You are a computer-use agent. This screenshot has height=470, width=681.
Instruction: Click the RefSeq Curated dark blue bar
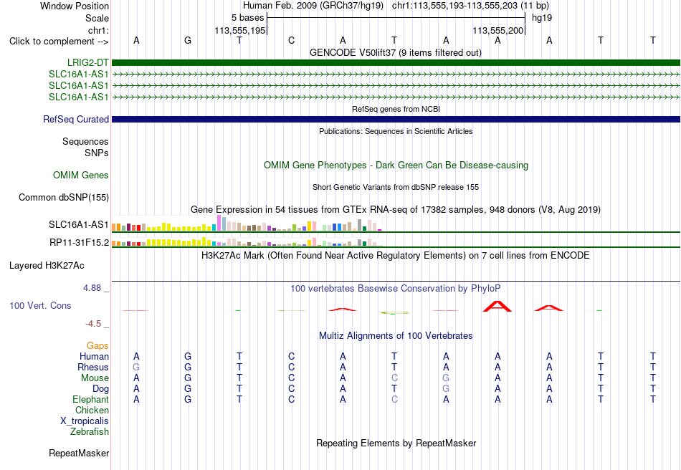pos(396,119)
